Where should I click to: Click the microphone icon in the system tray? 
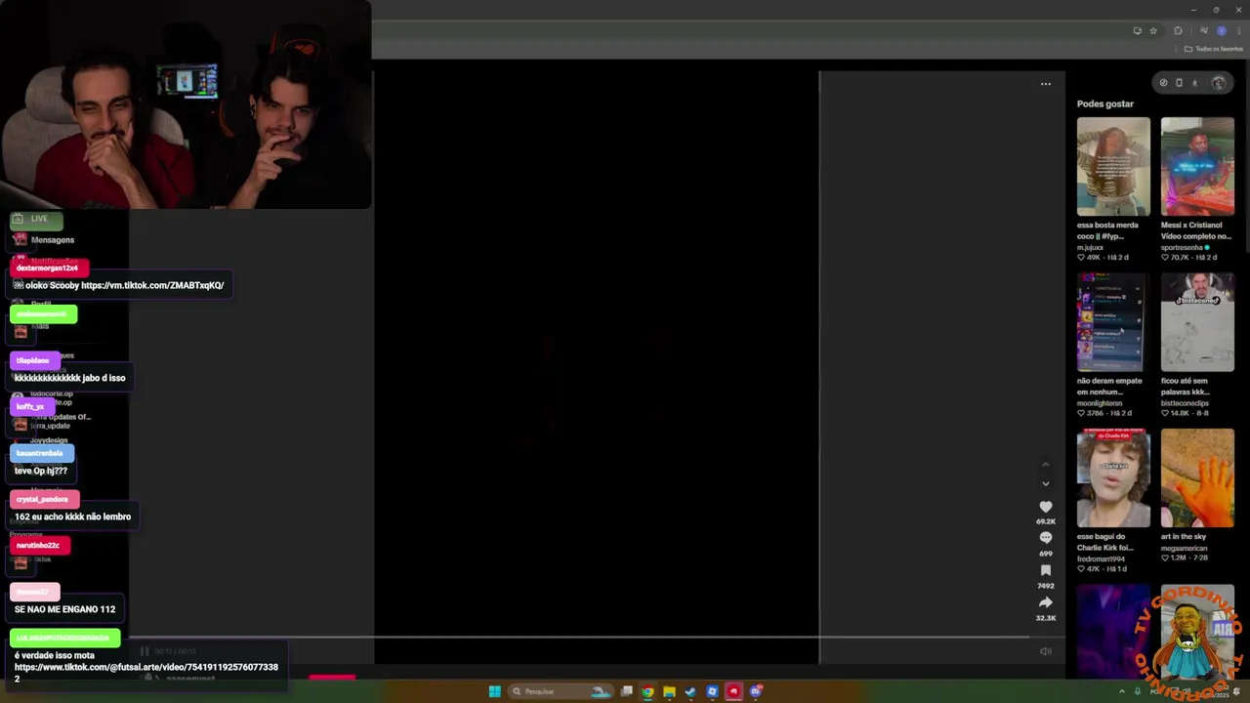coord(1137,691)
